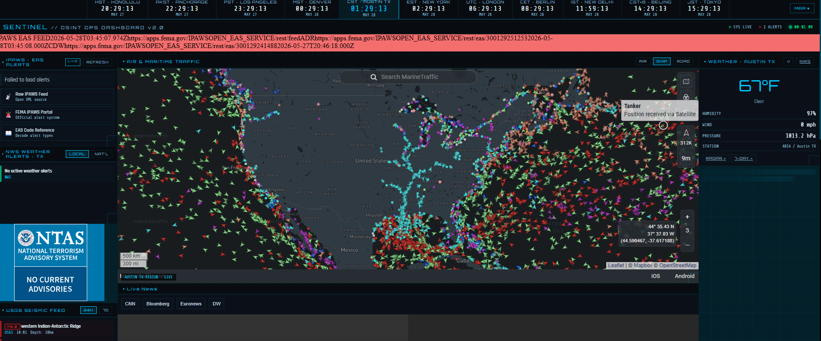Switch traffic view to AIR tab
The height and width of the screenshot is (341, 821).
[x=643, y=61]
